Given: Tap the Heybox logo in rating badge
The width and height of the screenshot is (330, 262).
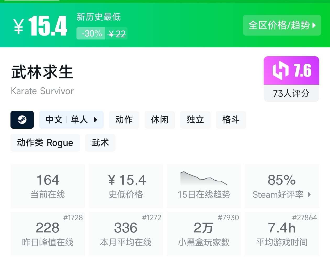Looking at the screenshot, I should coord(281,70).
